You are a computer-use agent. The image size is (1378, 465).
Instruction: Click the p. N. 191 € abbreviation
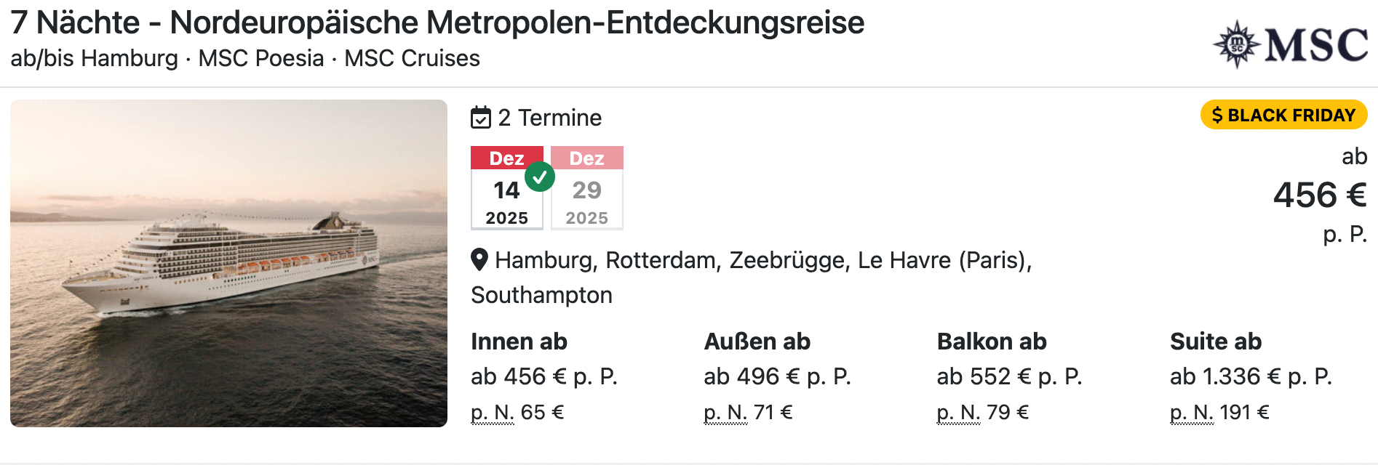(x=1191, y=413)
